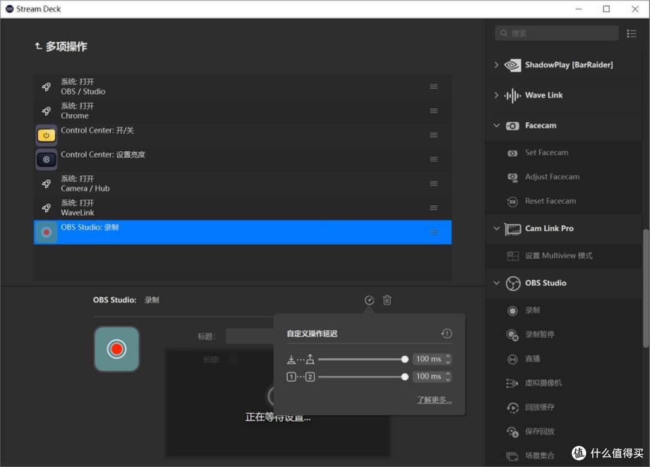Click drag handle of 设置亮度 row
Image resolution: width=650 pixels, height=467 pixels.
(x=433, y=159)
